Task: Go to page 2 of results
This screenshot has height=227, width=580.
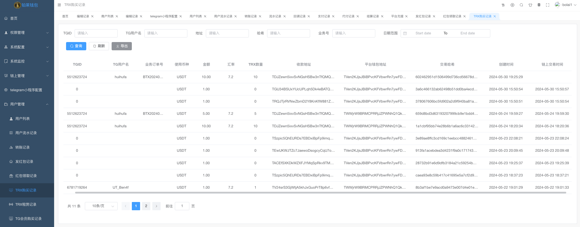Action: click(146, 206)
